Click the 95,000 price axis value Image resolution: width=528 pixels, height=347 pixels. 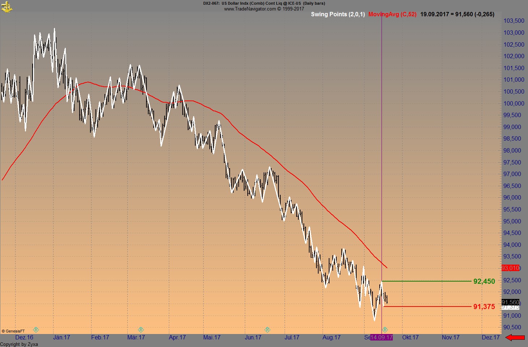pos(512,221)
